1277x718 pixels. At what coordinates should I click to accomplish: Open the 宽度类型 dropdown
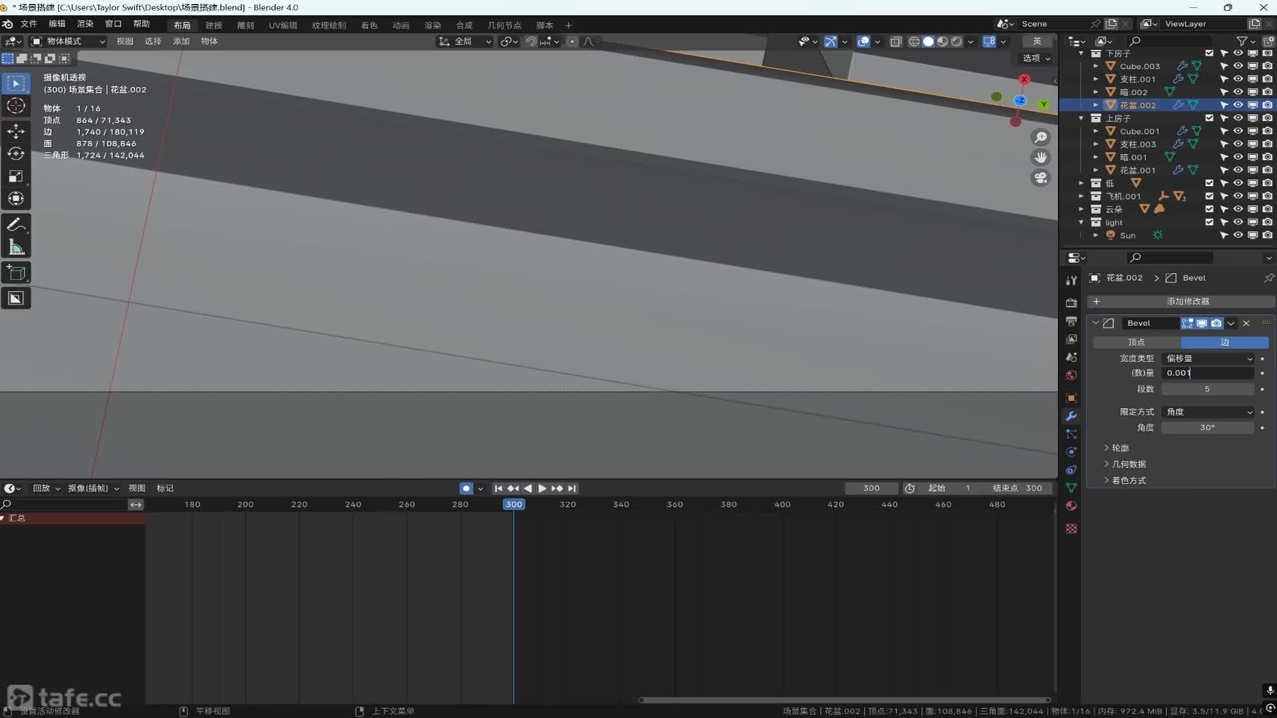(1208, 358)
